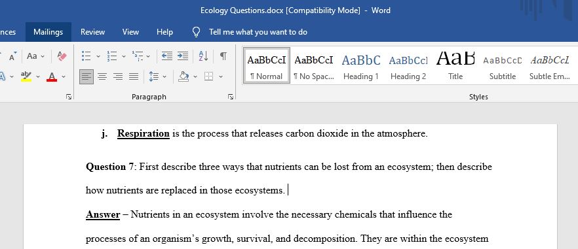
Task: Toggle justify paragraph alignment
Action: tap(134, 76)
